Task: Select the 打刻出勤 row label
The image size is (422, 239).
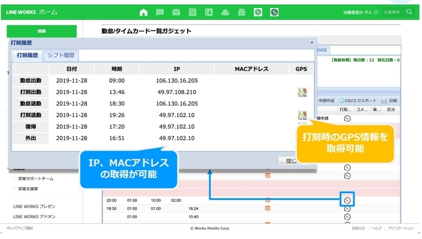Action: [x=31, y=92]
